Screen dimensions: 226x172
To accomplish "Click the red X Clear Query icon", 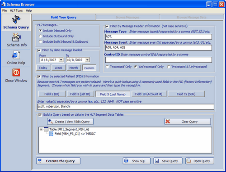I will point(168,122).
